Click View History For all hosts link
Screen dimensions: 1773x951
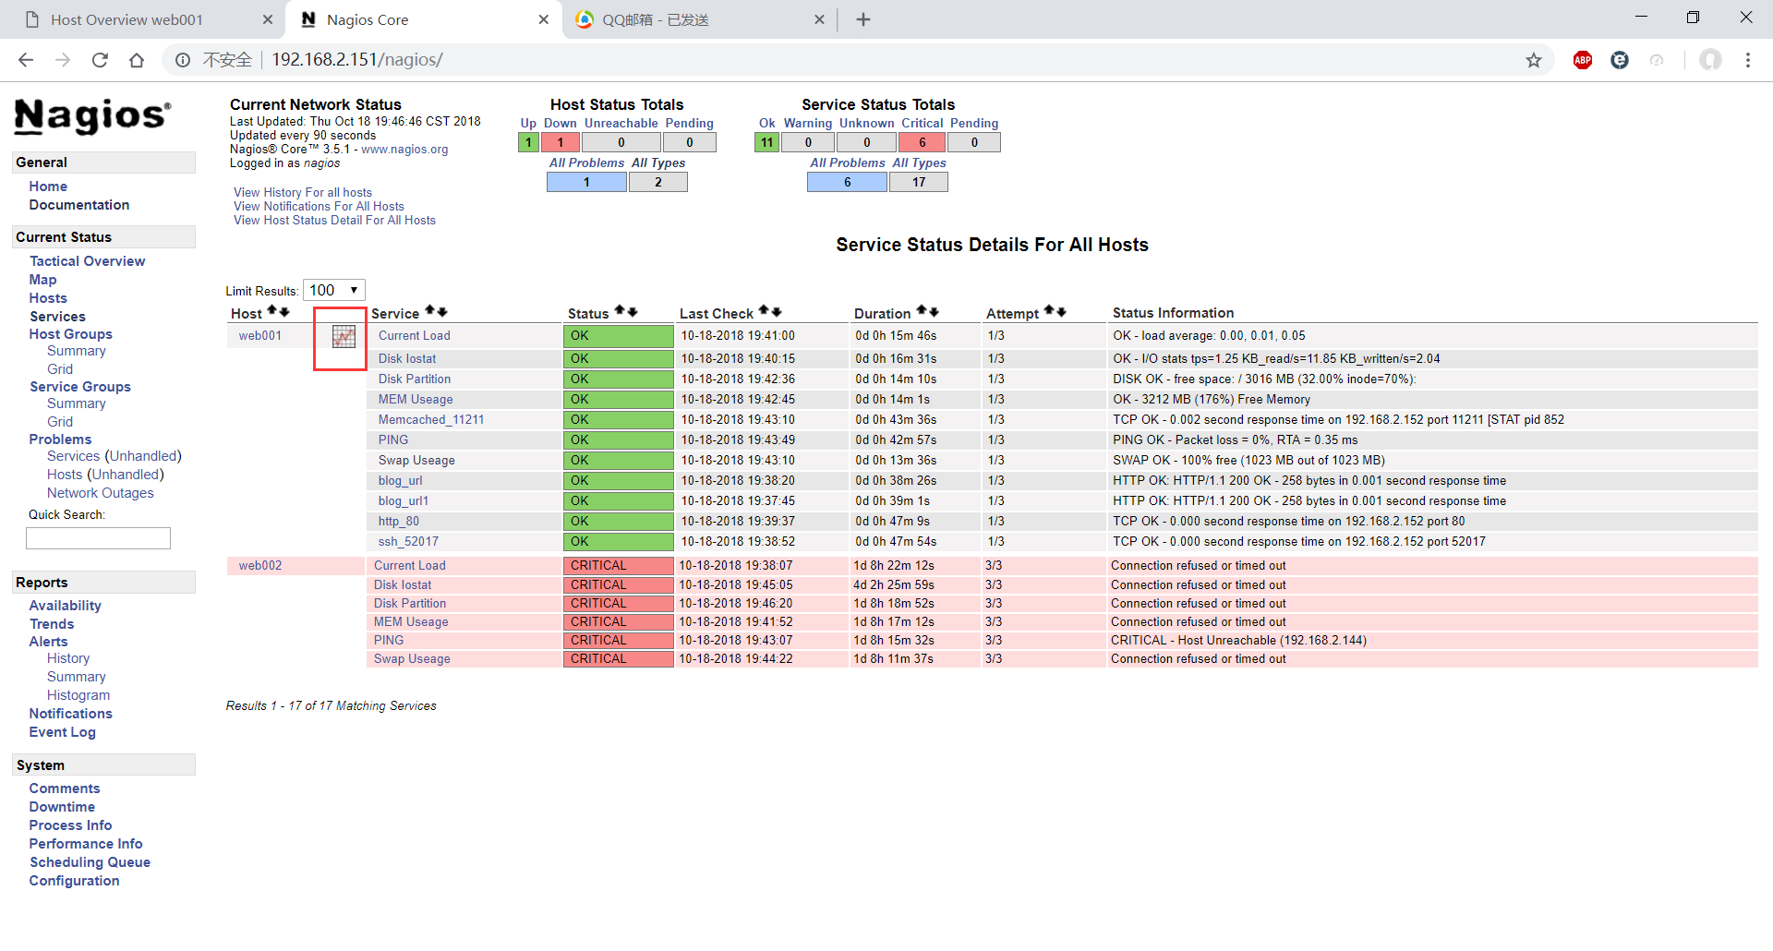click(x=303, y=193)
